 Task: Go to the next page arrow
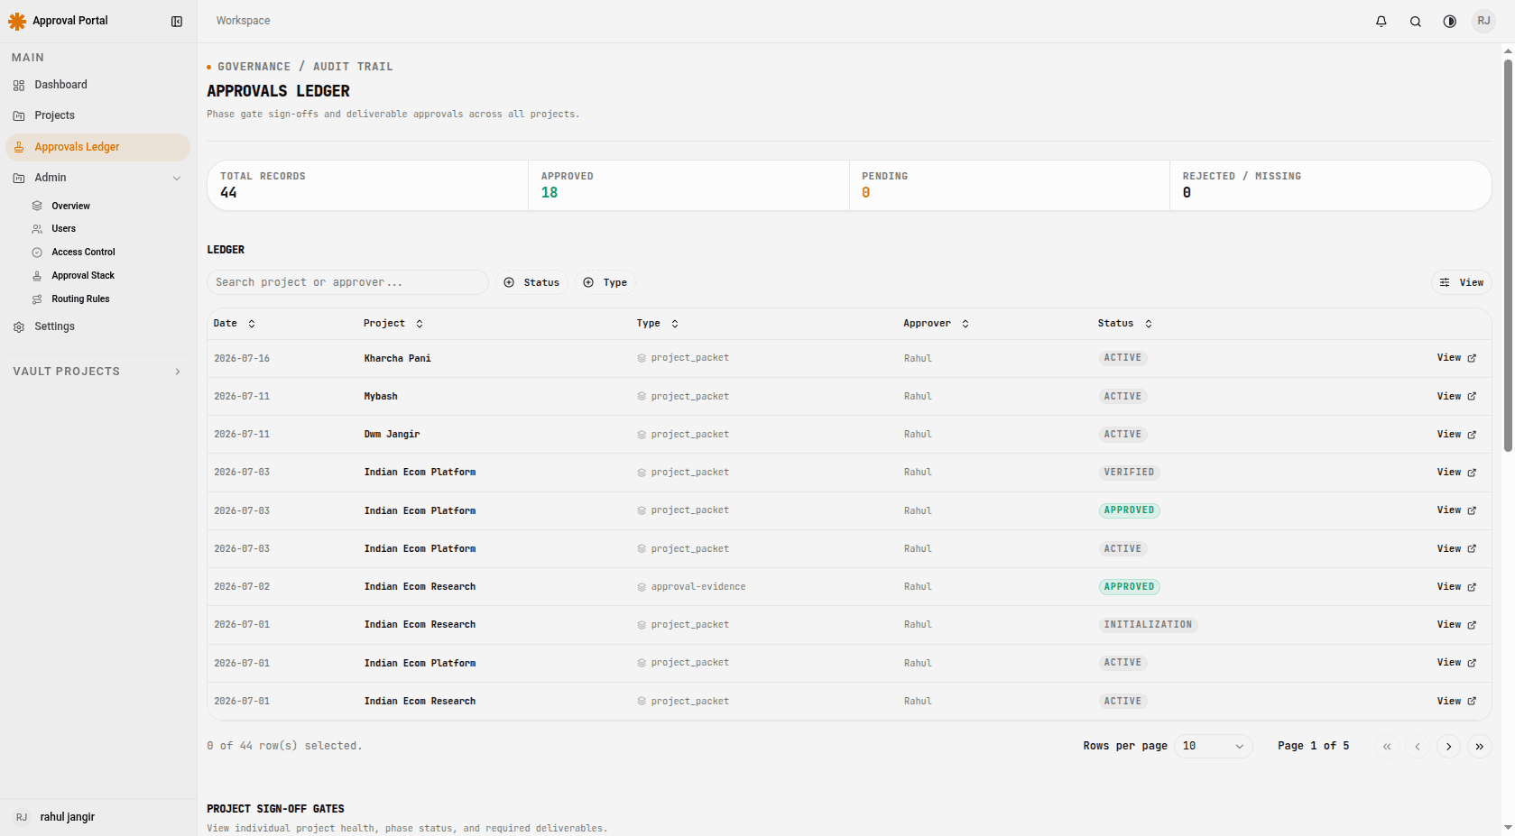point(1448,747)
